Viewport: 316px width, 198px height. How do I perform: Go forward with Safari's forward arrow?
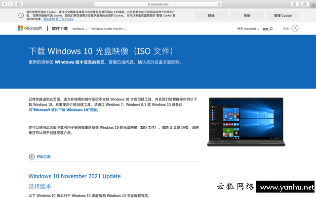tap(10, 4)
